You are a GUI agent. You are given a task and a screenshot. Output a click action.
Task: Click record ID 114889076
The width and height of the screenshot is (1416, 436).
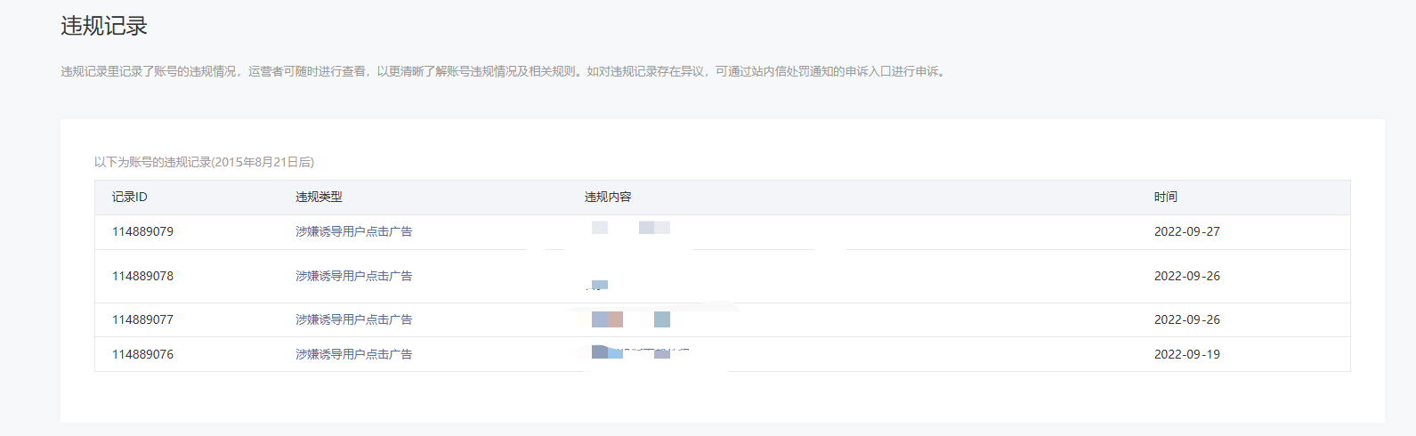pyautogui.click(x=142, y=354)
